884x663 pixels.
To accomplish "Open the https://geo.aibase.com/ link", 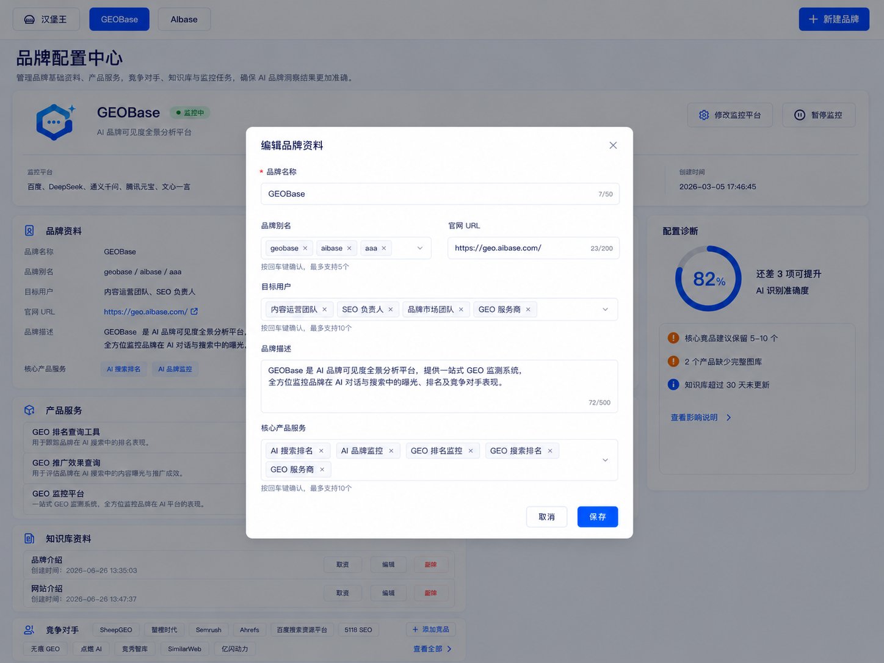I will (145, 312).
